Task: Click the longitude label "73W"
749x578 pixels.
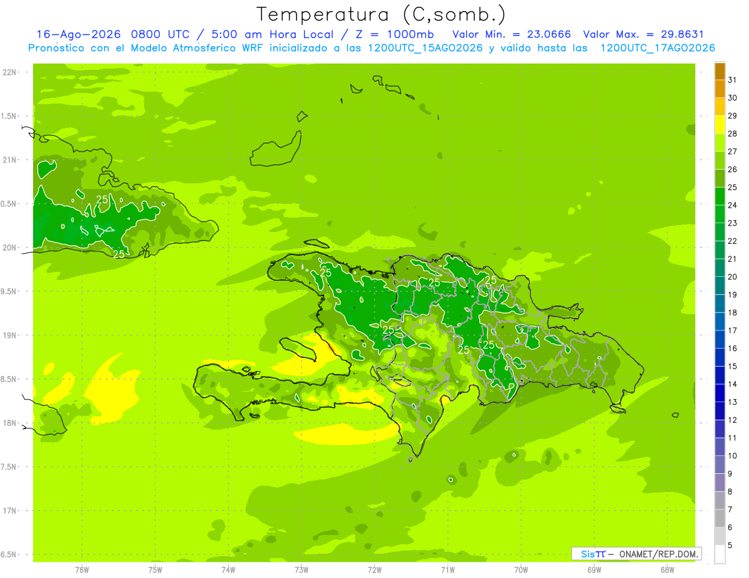Action: click(301, 569)
